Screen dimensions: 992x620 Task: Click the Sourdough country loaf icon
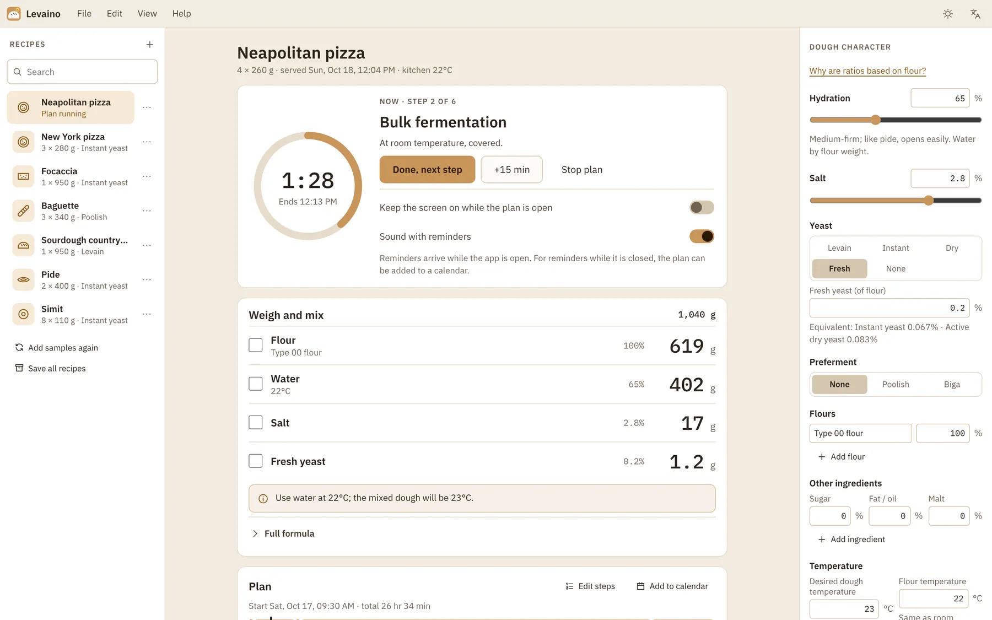pos(23,245)
